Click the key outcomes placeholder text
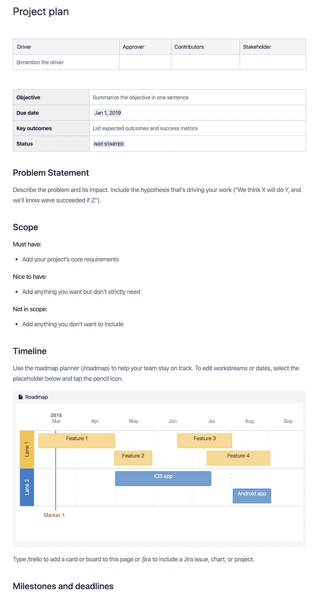 pyautogui.click(x=145, y=128)
